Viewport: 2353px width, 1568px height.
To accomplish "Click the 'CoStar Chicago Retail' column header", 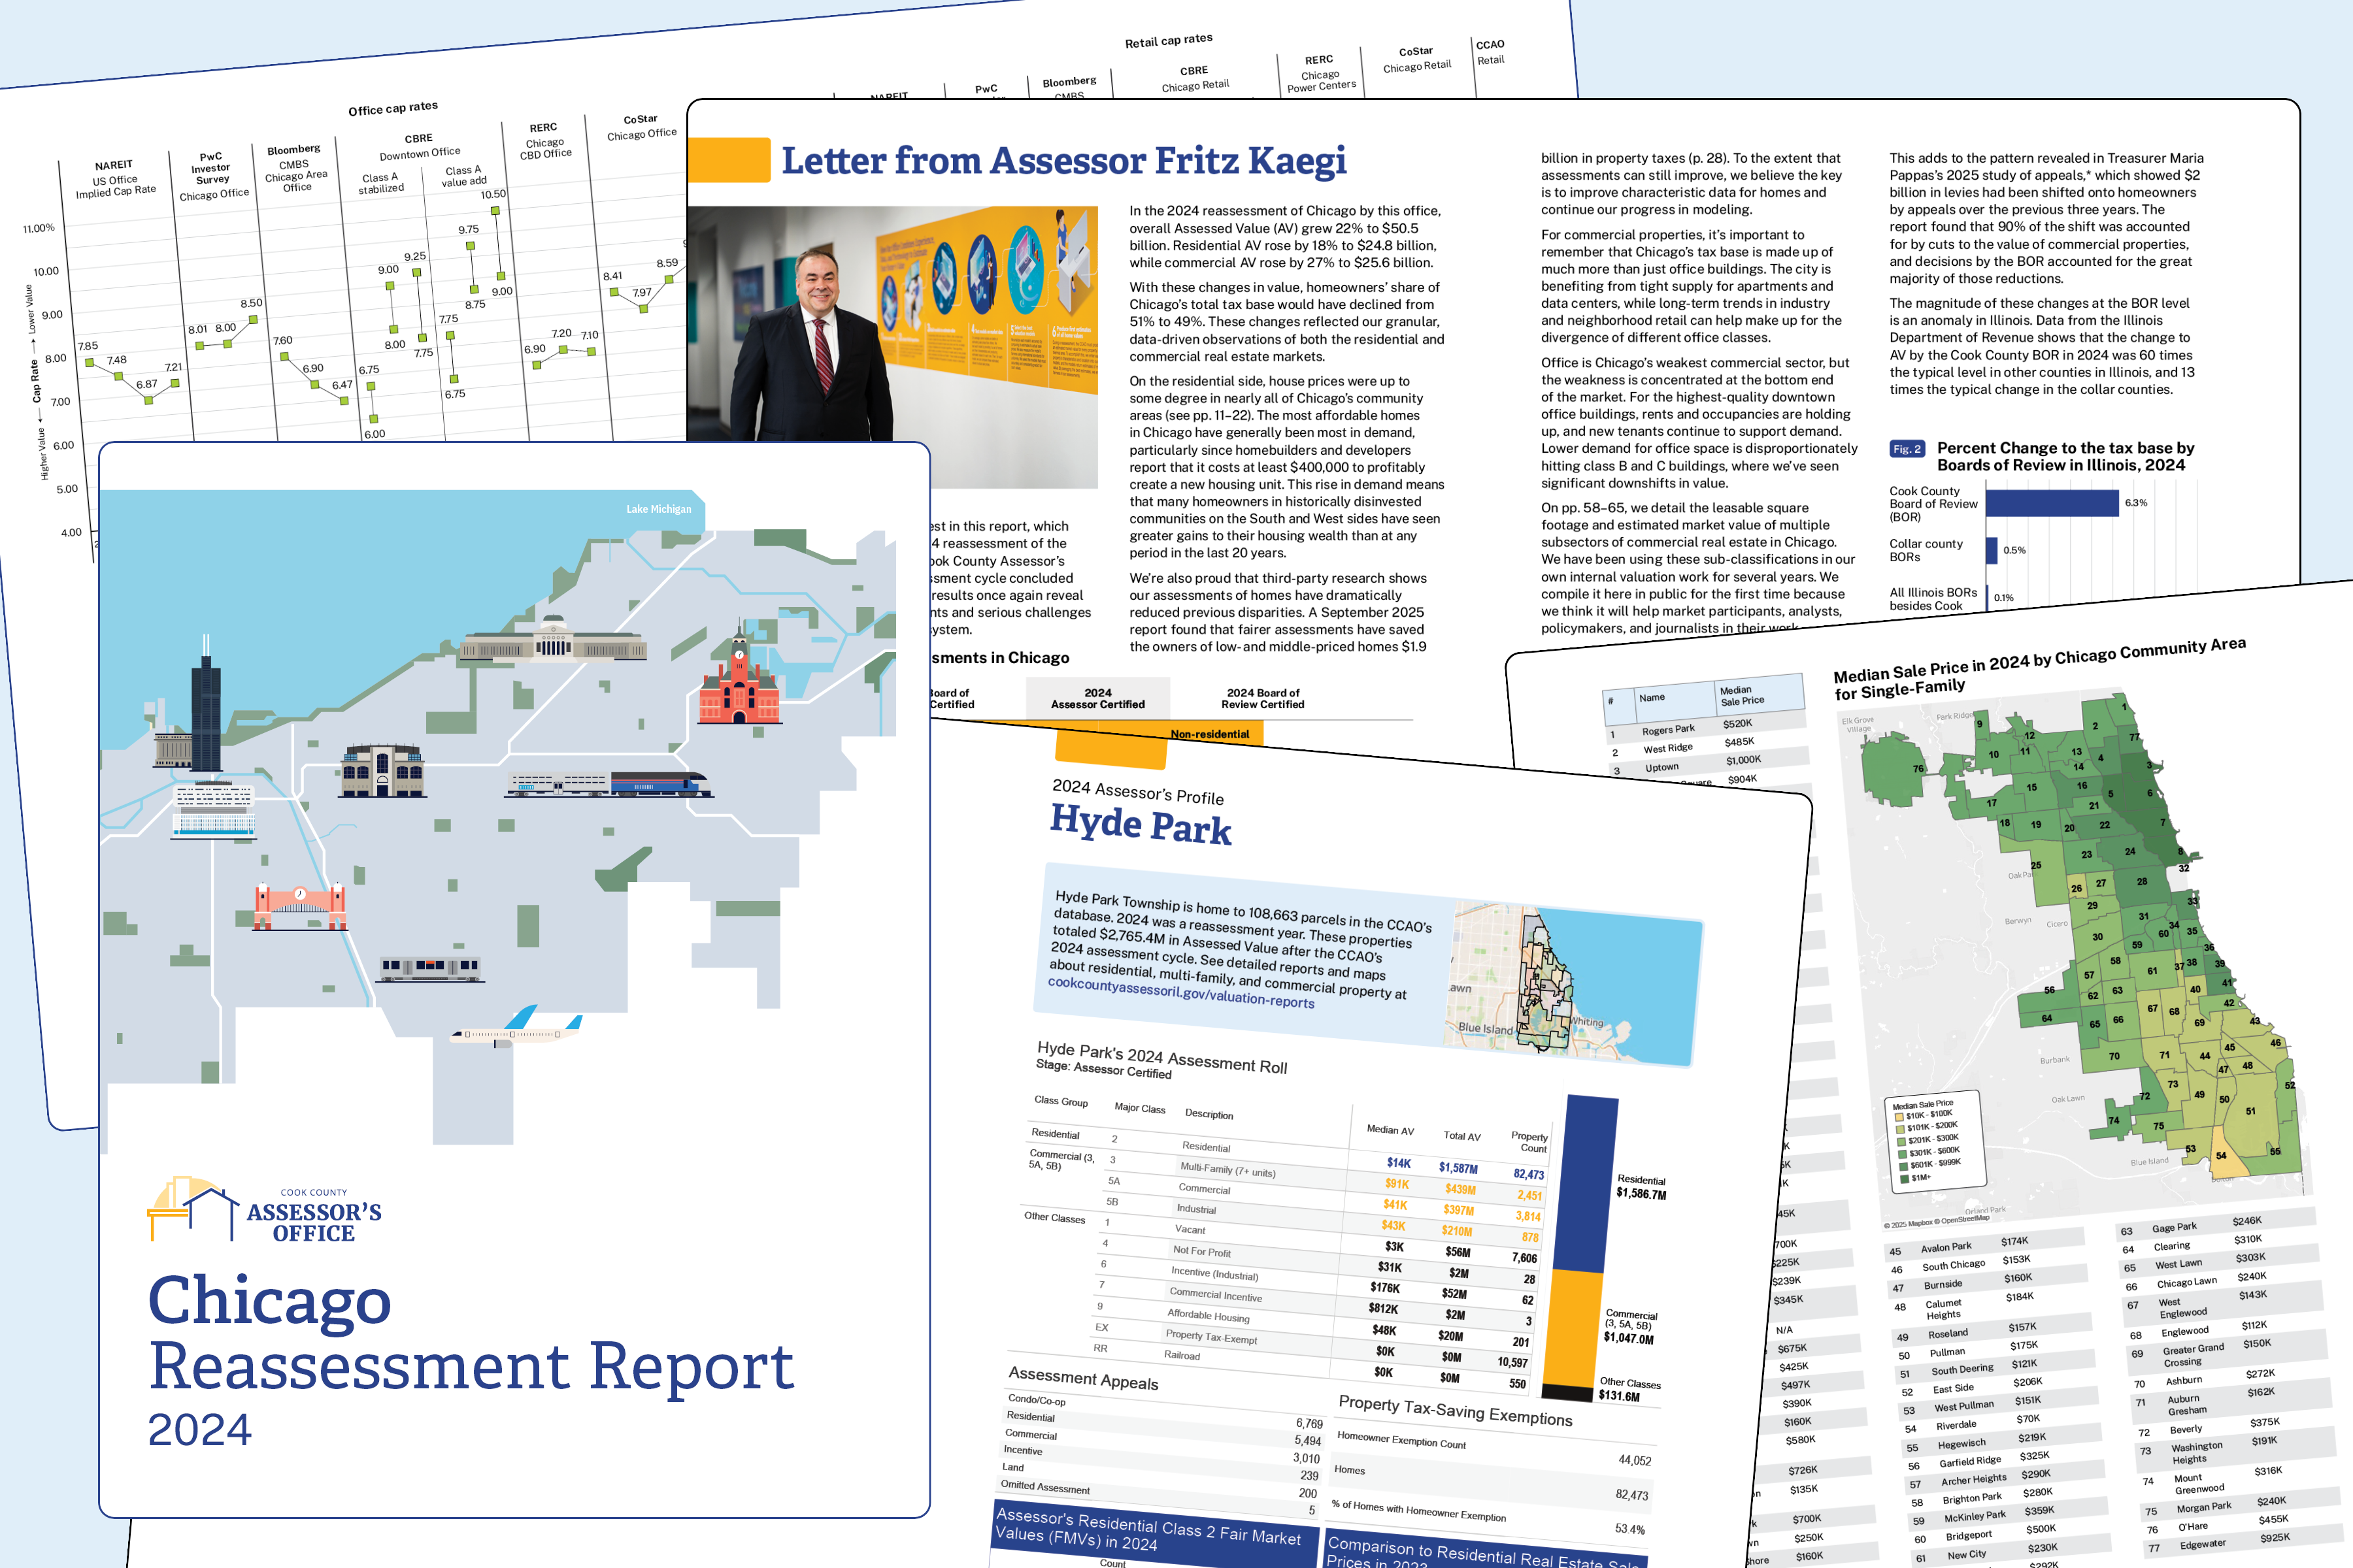I will coord(1416,59).
